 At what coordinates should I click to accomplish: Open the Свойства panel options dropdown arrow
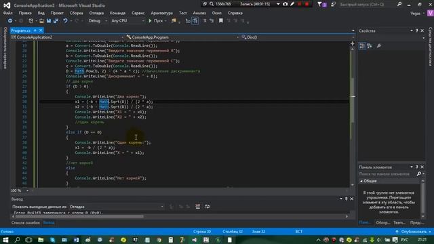(412, 30)
